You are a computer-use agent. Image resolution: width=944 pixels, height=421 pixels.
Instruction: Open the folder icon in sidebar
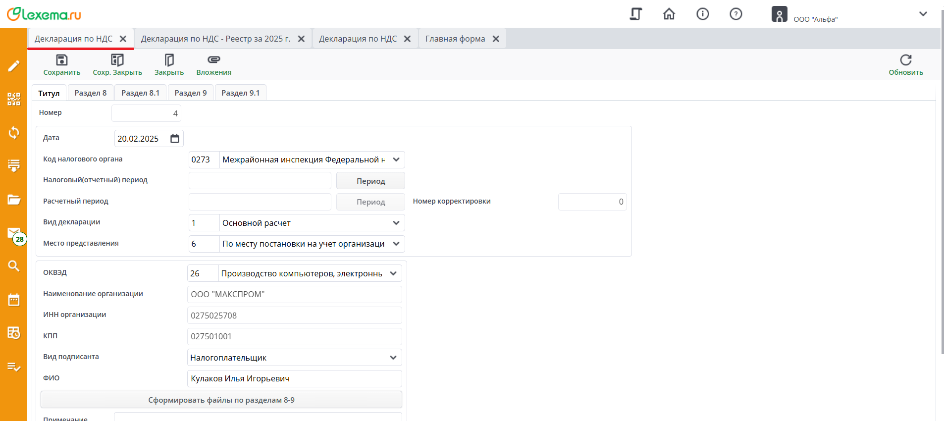[14, 200]
